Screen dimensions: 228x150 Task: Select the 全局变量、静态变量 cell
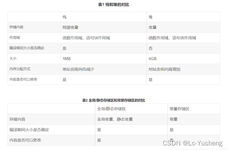coord(115,119)
